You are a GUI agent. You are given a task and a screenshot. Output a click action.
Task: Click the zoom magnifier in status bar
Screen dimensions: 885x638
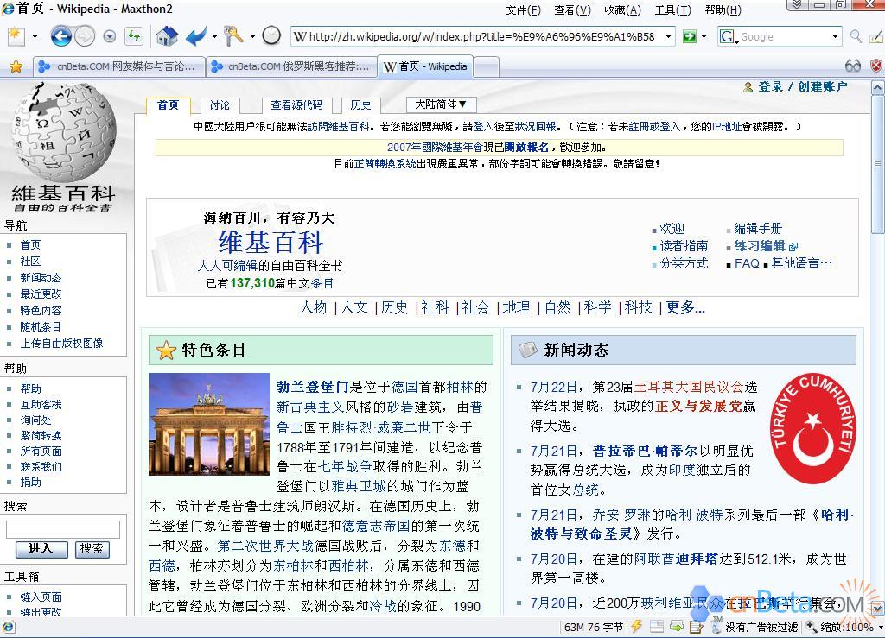(x=811, y=626)
